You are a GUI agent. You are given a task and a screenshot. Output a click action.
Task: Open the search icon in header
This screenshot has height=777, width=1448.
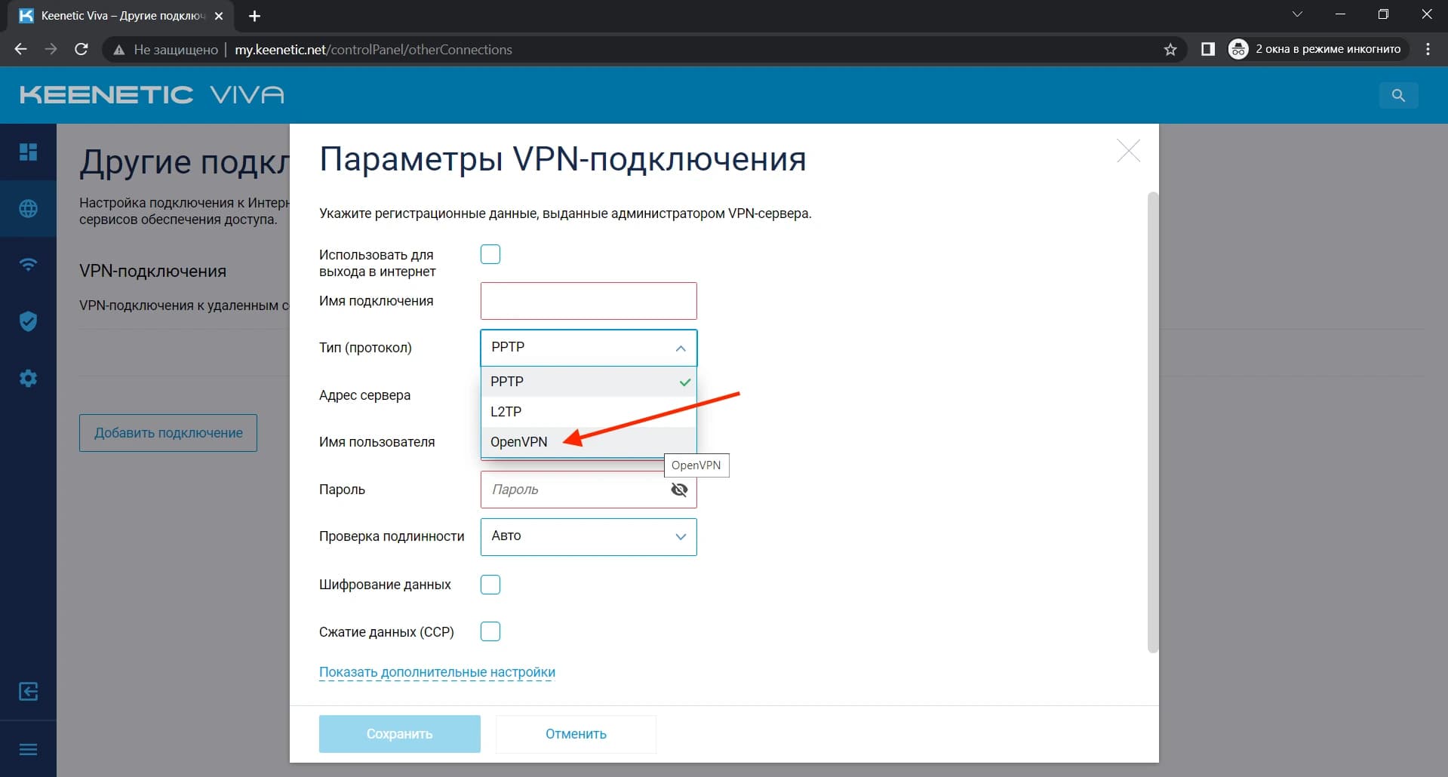(x=1397, y=95)
